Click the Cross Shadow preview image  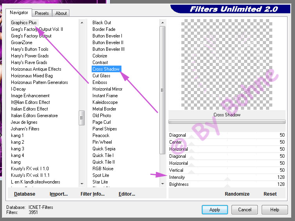[227, 64]
